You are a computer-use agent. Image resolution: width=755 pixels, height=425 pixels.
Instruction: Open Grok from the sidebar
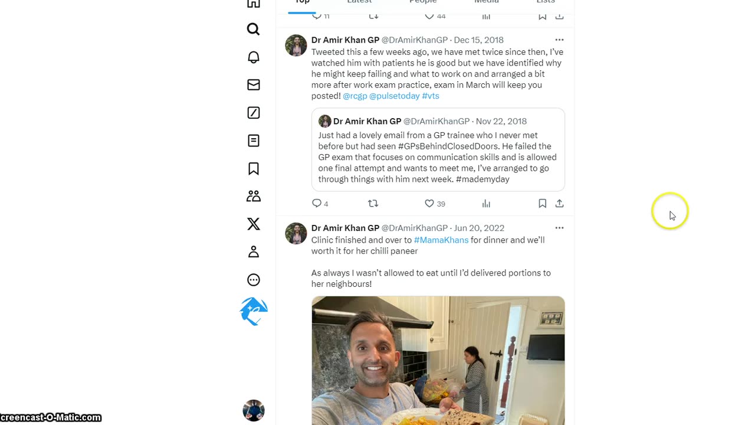pos(254,113)
